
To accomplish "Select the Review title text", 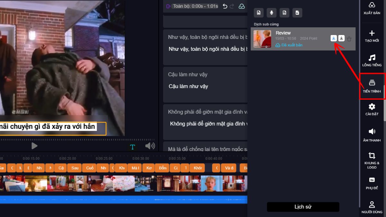I will [x=283, y=33].
